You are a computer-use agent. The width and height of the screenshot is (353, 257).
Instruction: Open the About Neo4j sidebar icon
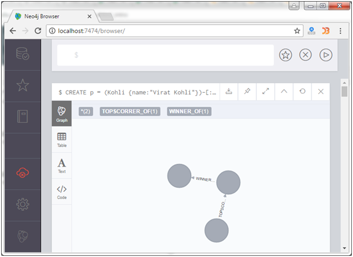pyautogui.click(x=22, y=236)
